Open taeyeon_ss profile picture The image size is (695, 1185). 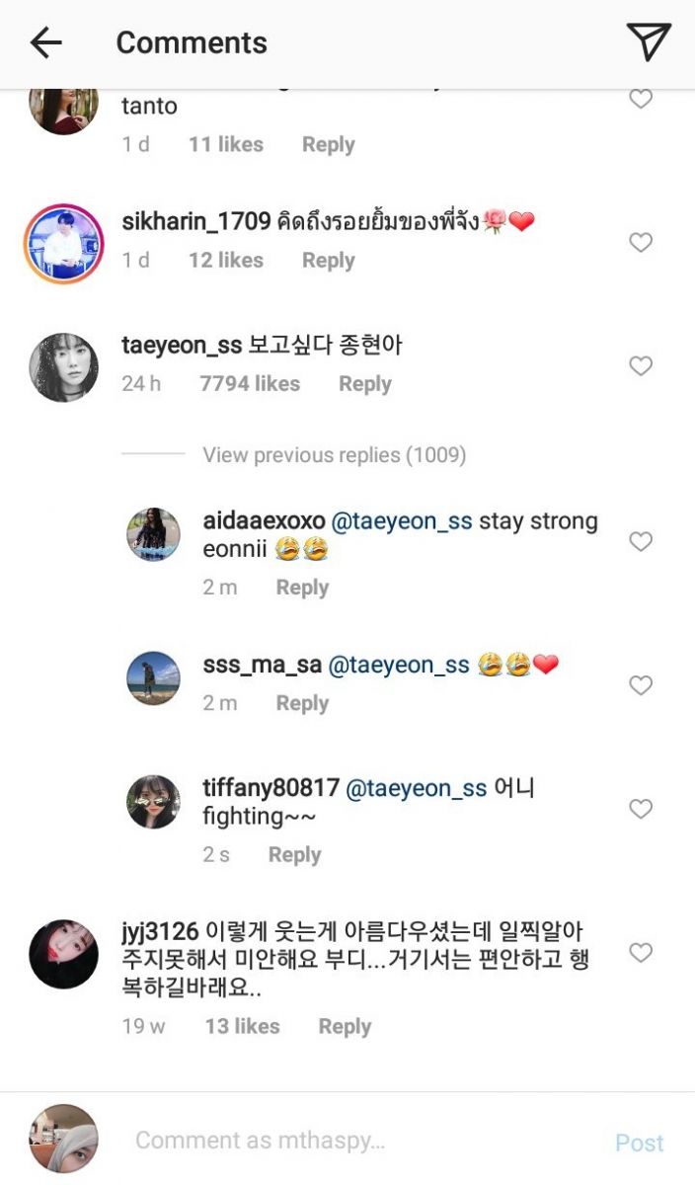tap(63, 367)
